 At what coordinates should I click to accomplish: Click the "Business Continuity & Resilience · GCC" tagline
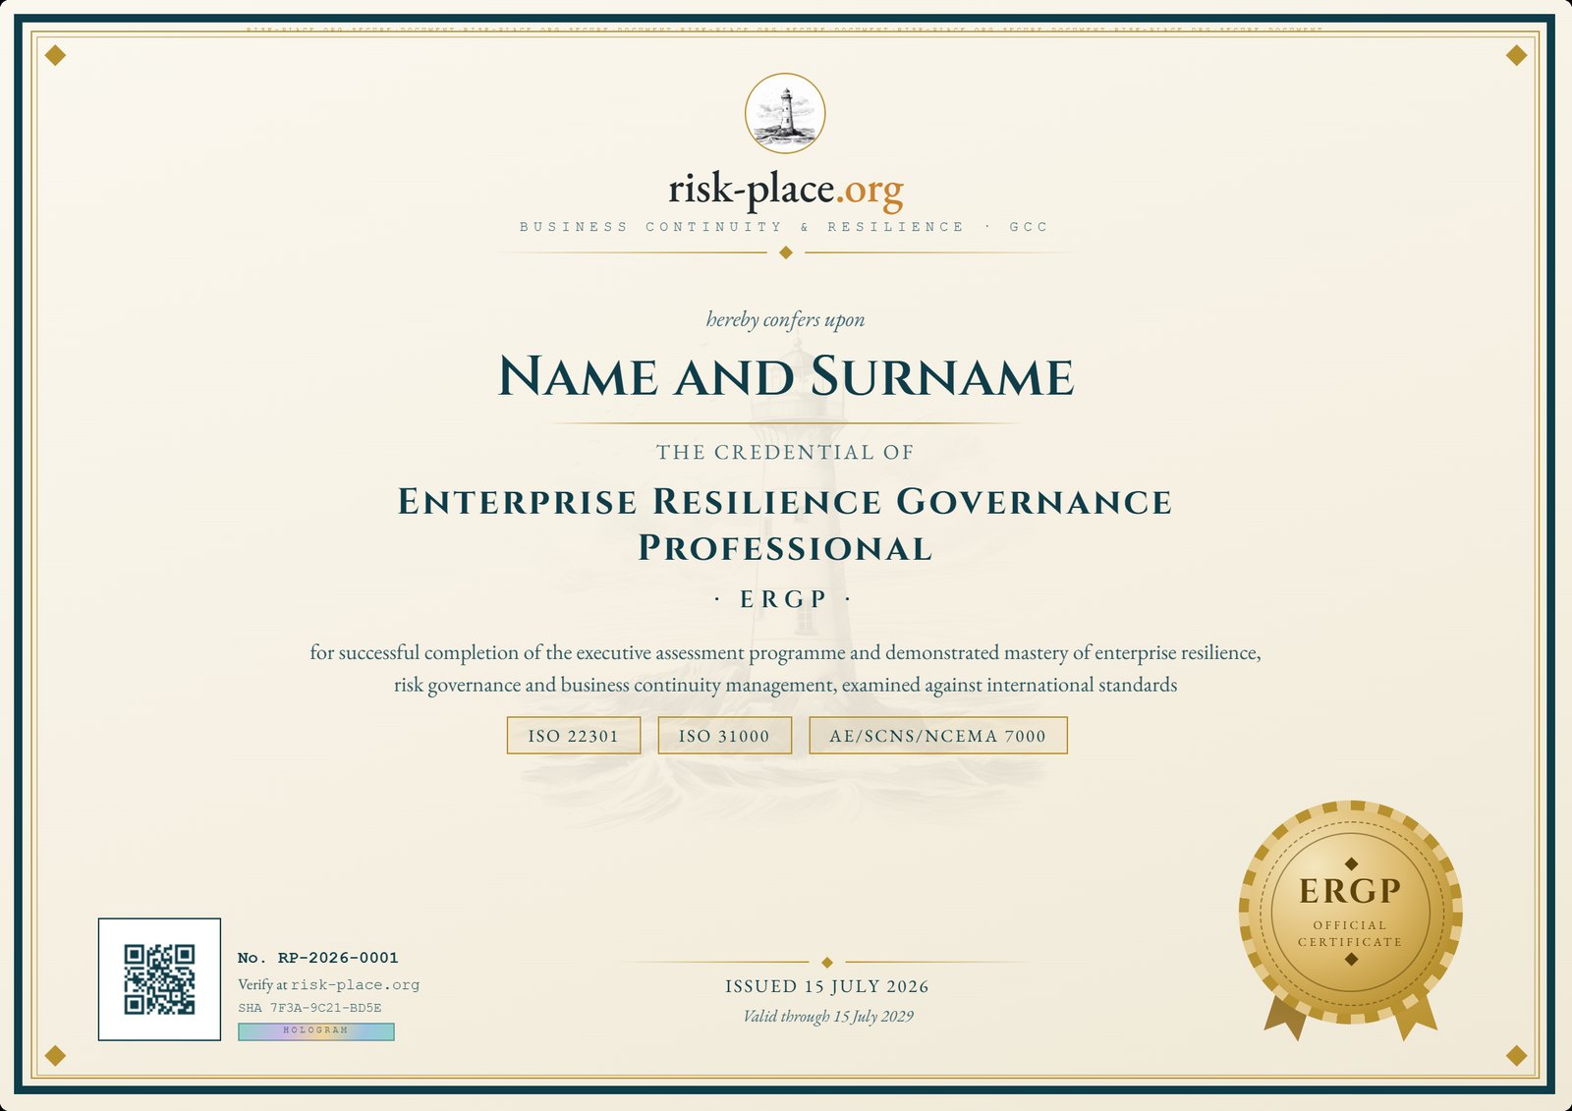785,227
